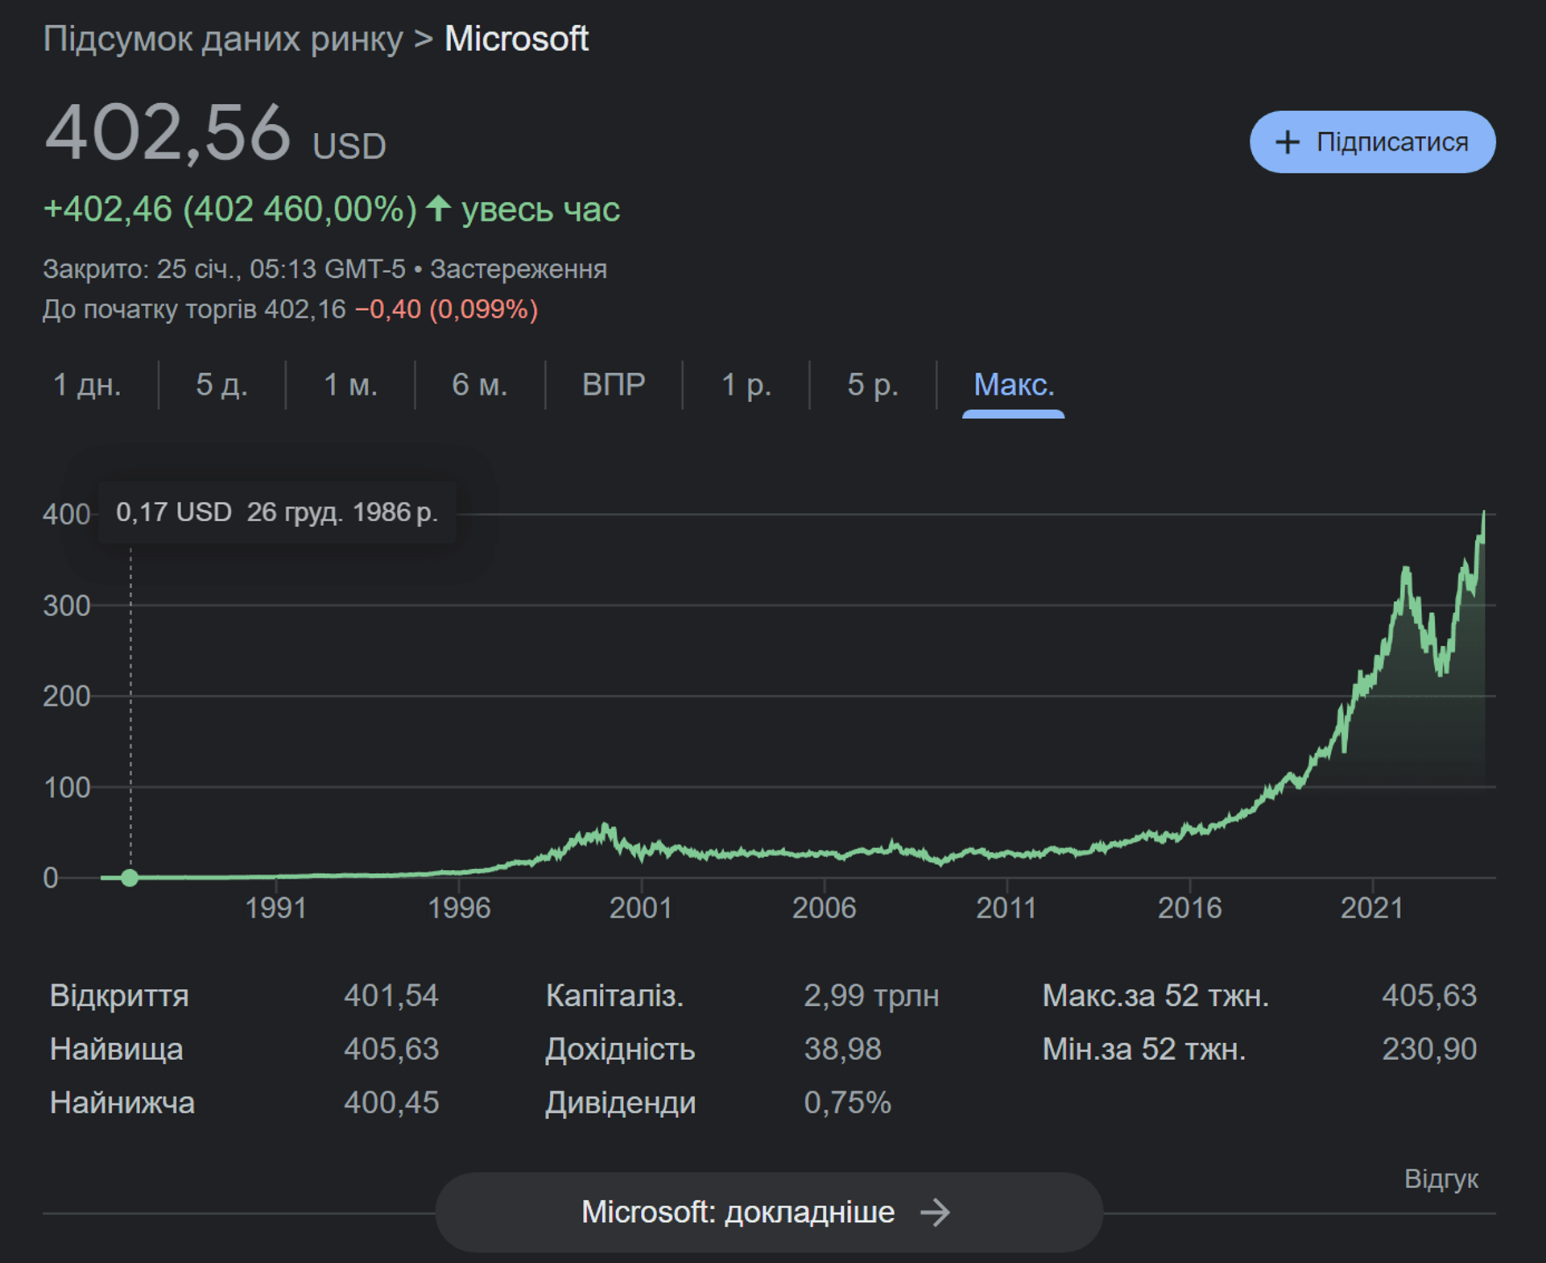Image resolution: width=1546 pixels, height=1263 pixels.
Task: Click the Мін.за 52 тжн. label
Action: pyautogui.click(x=1144, y=1049)
